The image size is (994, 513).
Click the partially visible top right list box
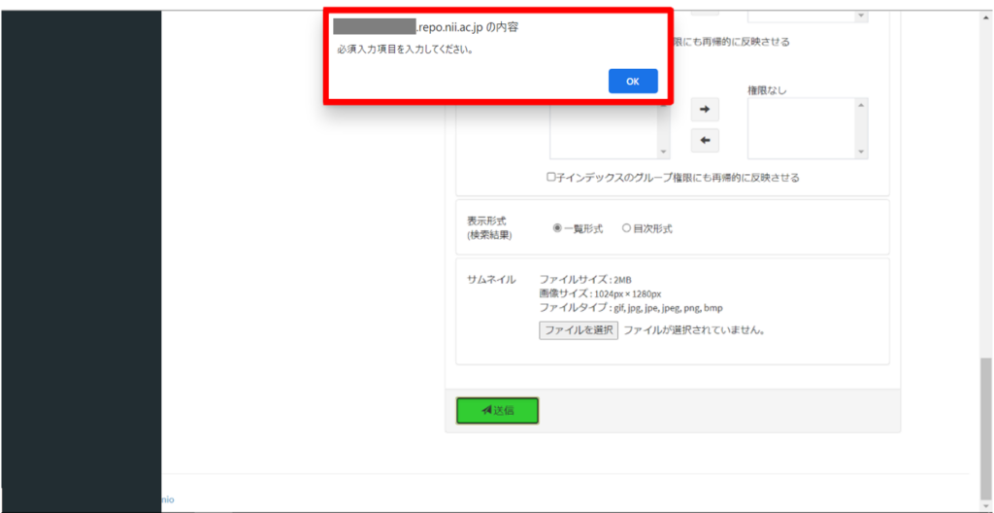click(x=801, y=14)
